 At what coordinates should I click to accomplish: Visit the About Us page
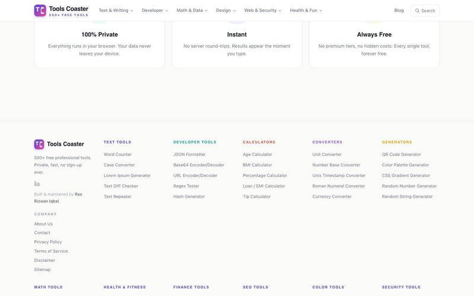coord(43,224)
